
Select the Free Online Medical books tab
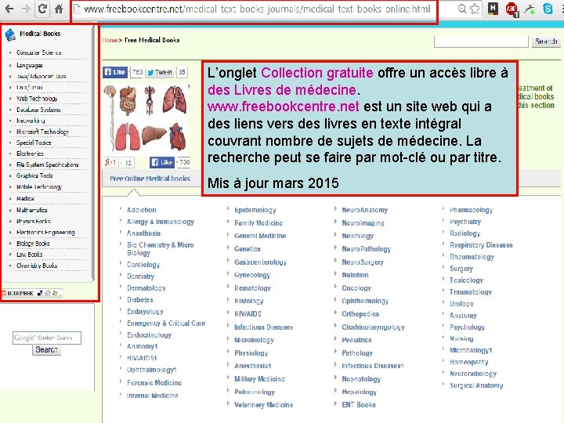[x=150, y=179]
